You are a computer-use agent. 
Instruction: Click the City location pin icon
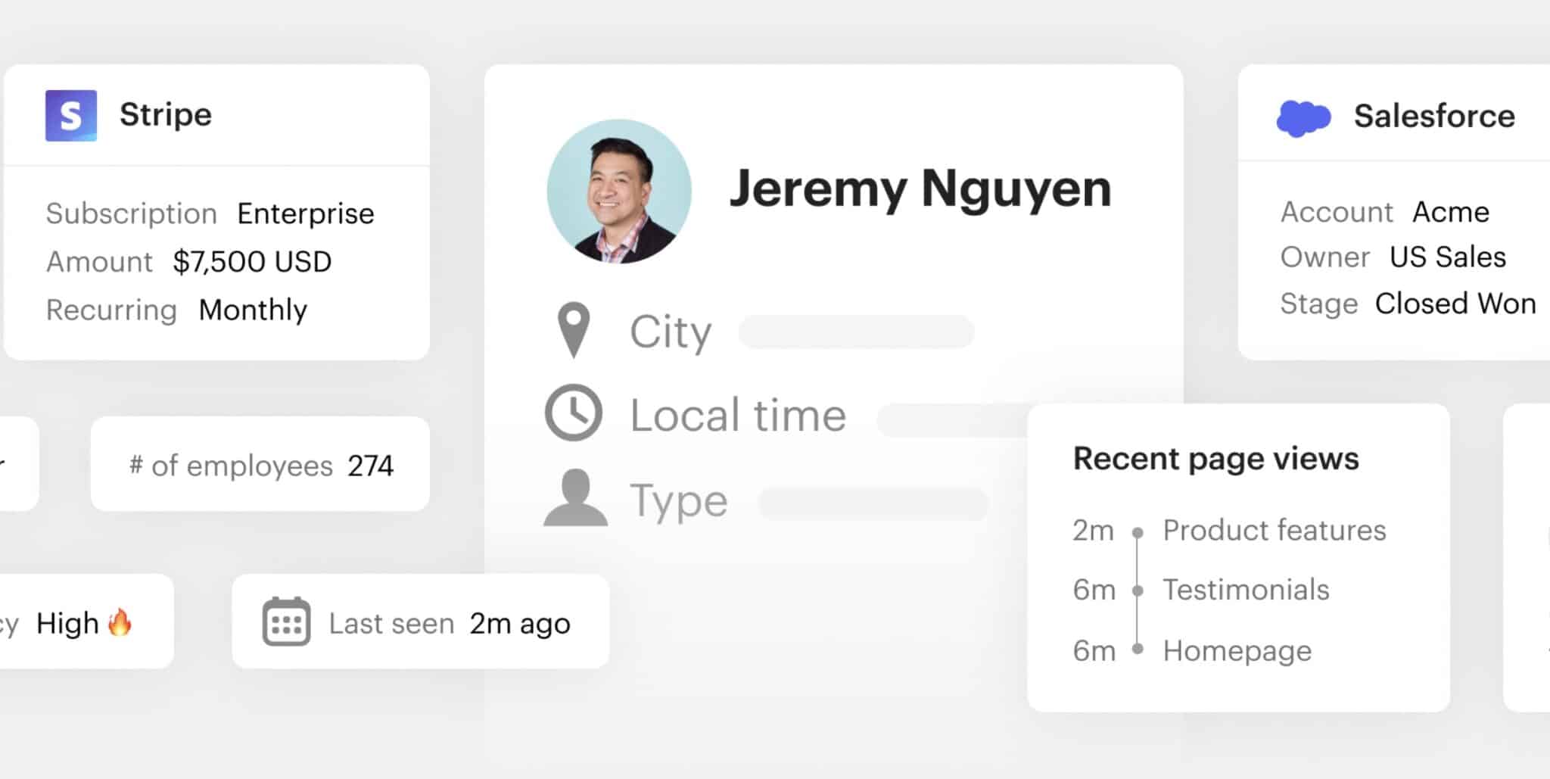[x=574, y=330]
